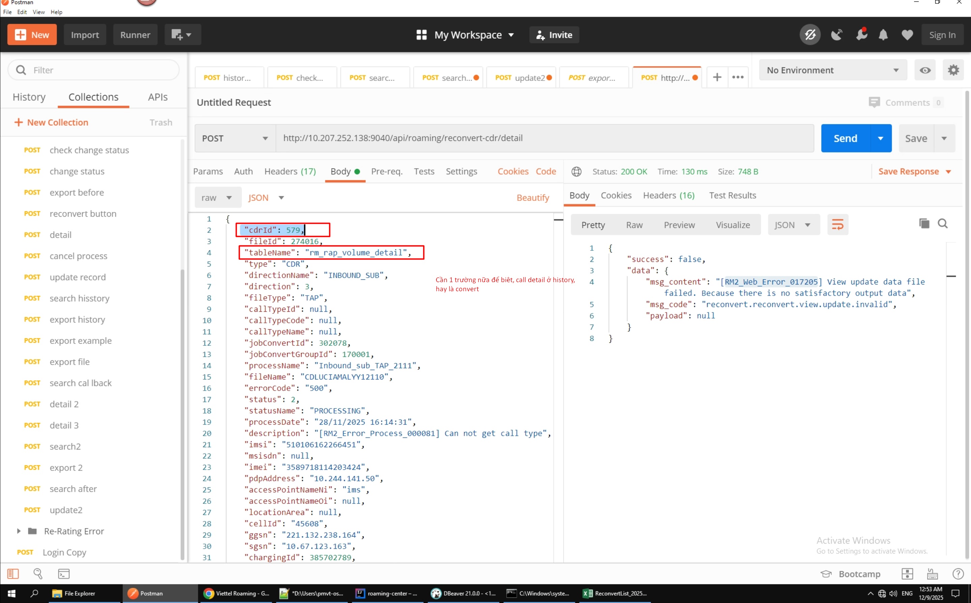The image size is (971, 603).
Task: Expand the No Environment dropdown
Action: pyautogui.click(x=833, y=70)
